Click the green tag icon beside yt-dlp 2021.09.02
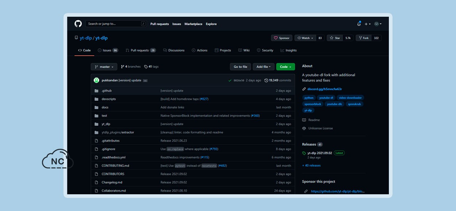The image size is (456, 211). coord(304,153)
